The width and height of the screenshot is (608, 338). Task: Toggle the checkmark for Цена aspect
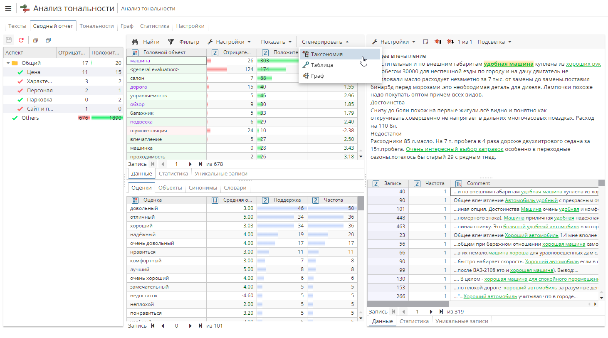click(20, 72)
